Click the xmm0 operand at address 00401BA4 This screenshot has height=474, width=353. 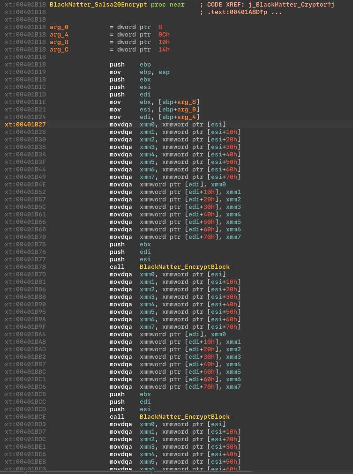218,334
